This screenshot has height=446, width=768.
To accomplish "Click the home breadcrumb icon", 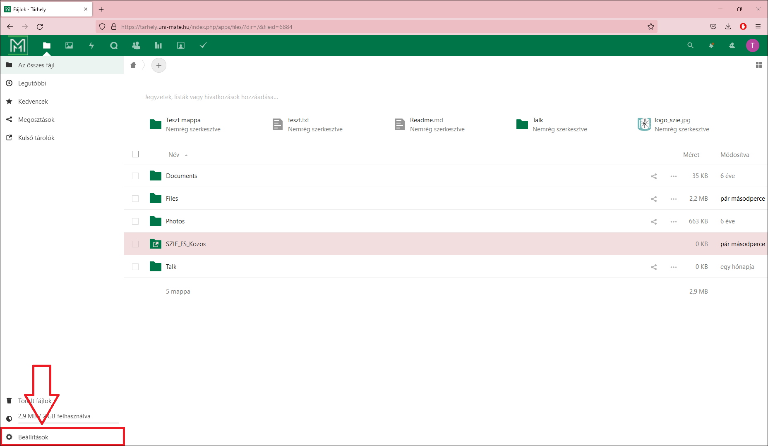I will [133, 65].
